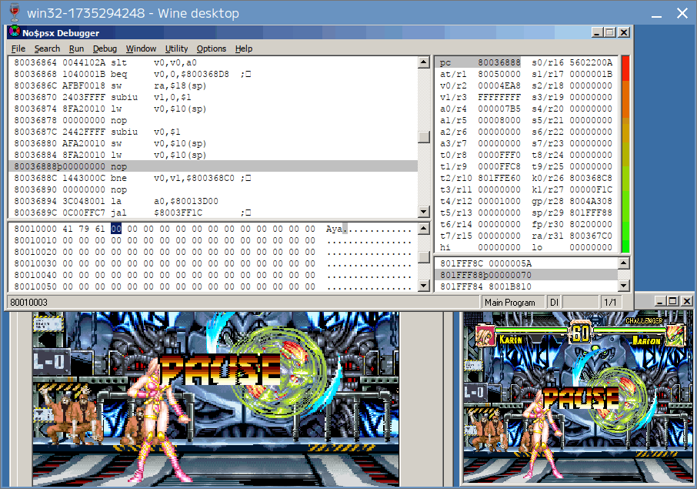
Task: Open the Options menu
Action: [212, 49]
